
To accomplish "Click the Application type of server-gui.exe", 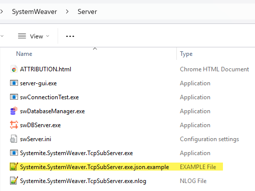I will [195, 83].
